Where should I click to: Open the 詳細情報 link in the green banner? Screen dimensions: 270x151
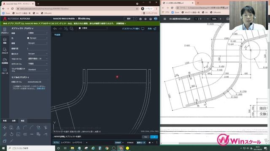121,23
